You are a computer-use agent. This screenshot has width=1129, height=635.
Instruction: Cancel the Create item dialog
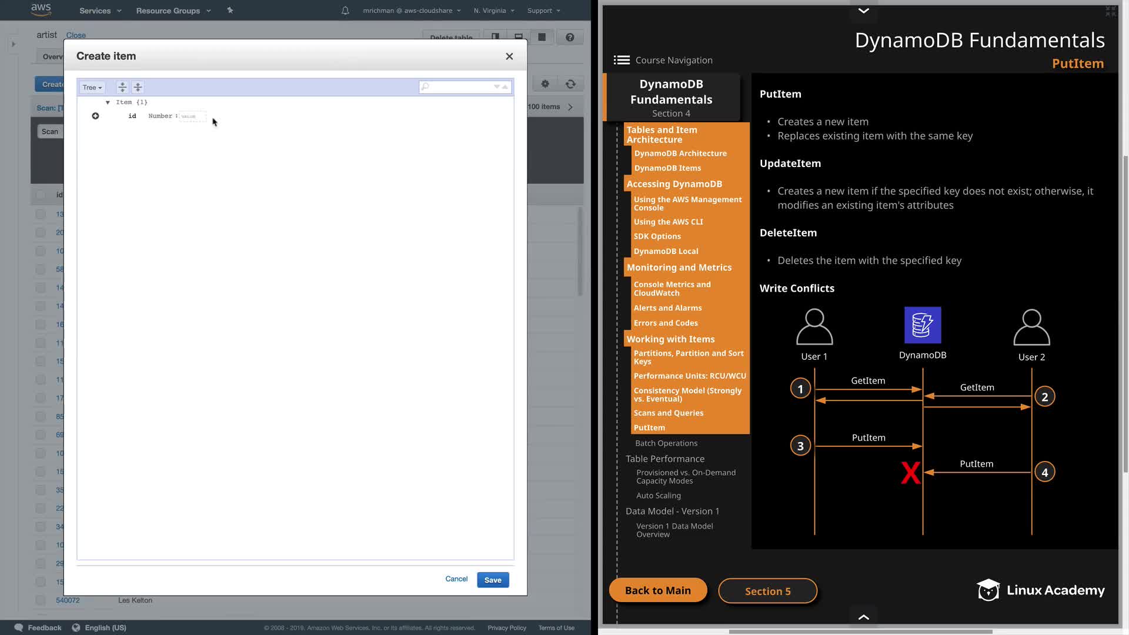[x=456, y=579]
